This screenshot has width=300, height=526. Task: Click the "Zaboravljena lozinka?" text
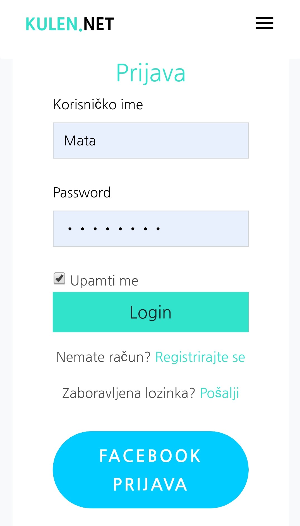(x=128, y=393)
